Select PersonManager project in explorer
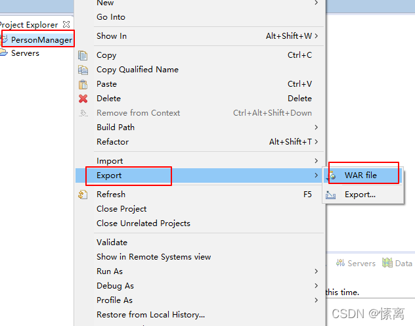Image resolution: width=415 pixels, height=326 pixels. pos(41,40)
